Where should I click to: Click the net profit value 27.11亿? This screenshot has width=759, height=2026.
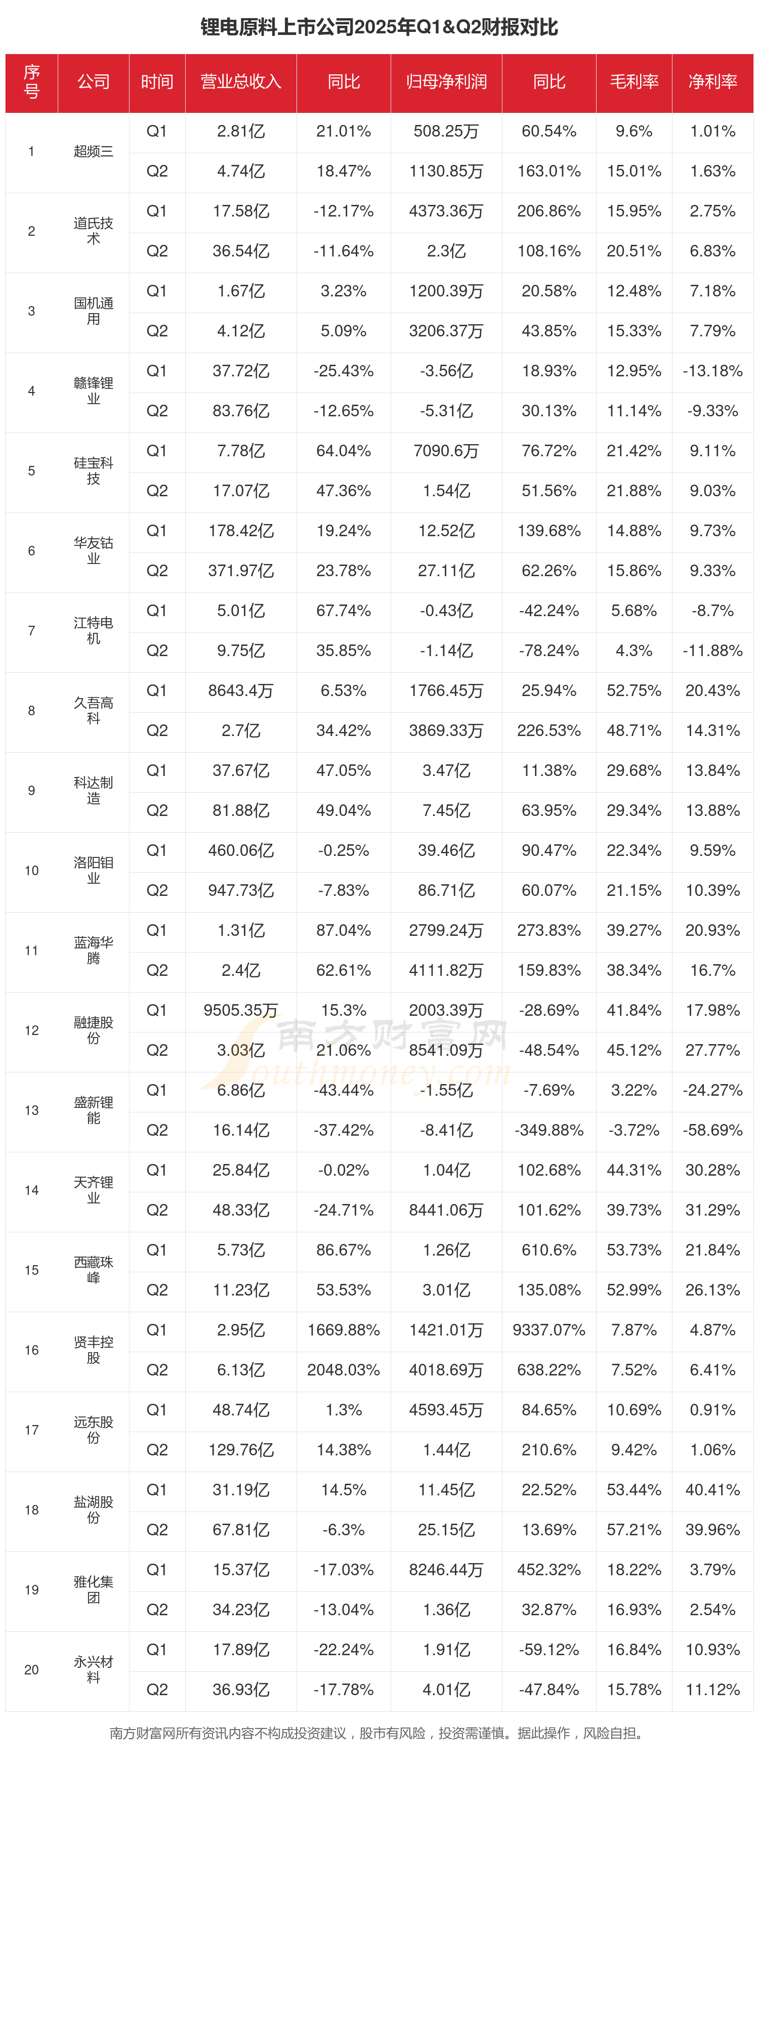pos(446,571)
